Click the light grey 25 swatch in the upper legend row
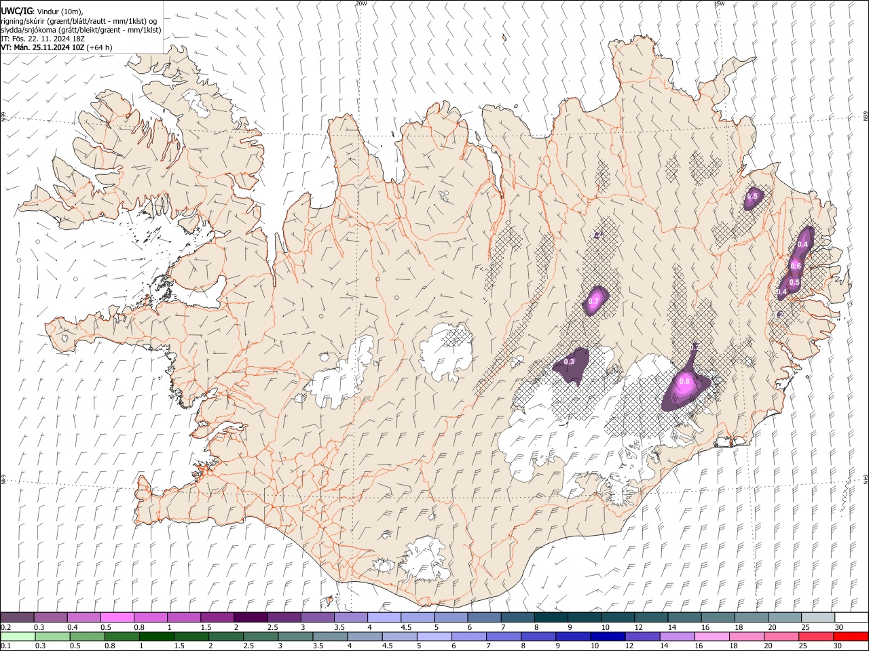Image resolution: width=869 pixels, height=651 pixels. coord(818,618)
